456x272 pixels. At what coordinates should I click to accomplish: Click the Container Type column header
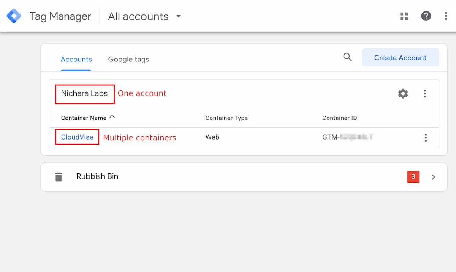point(226,118)
